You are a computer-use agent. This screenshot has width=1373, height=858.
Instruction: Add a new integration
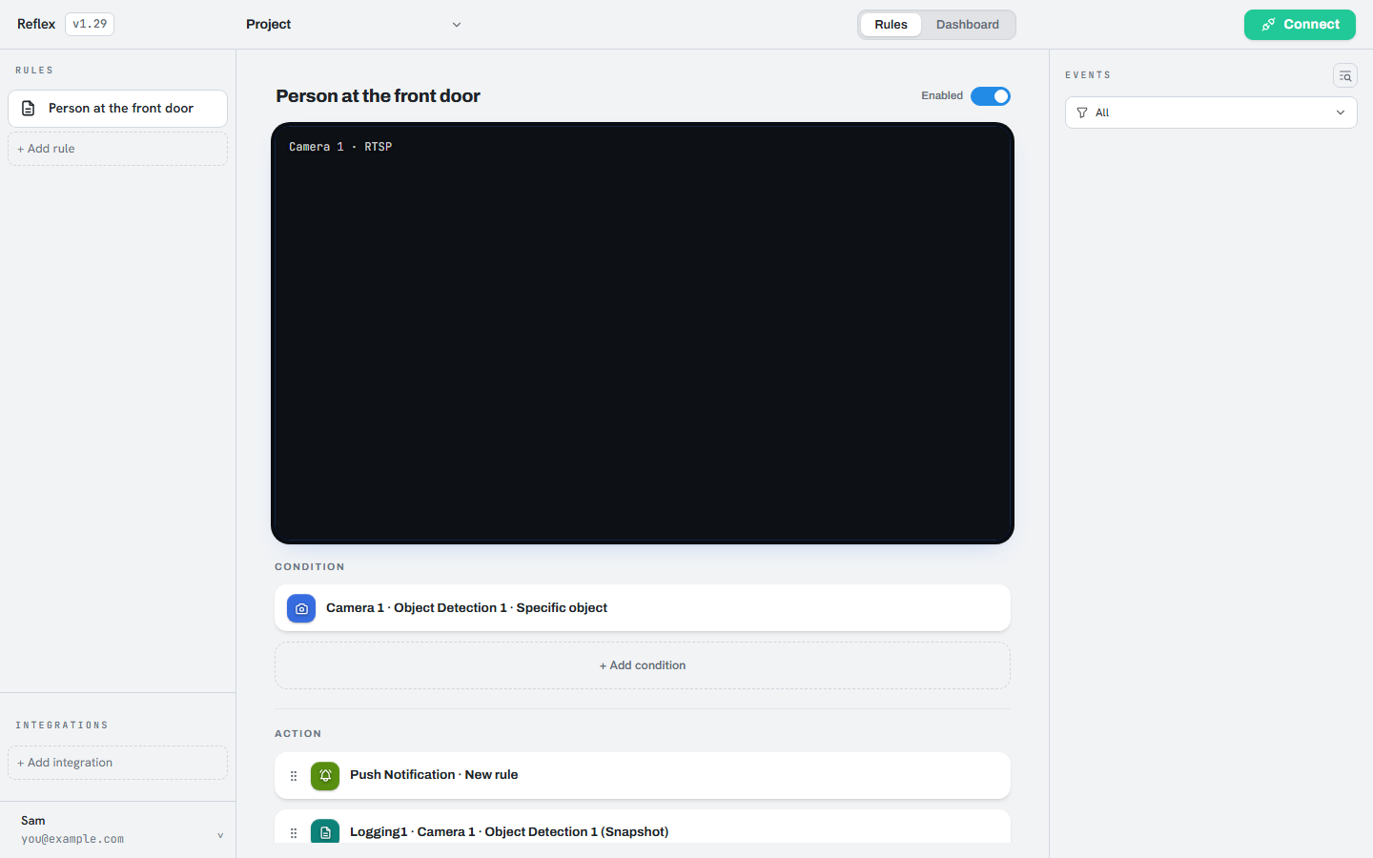(118, 763)
